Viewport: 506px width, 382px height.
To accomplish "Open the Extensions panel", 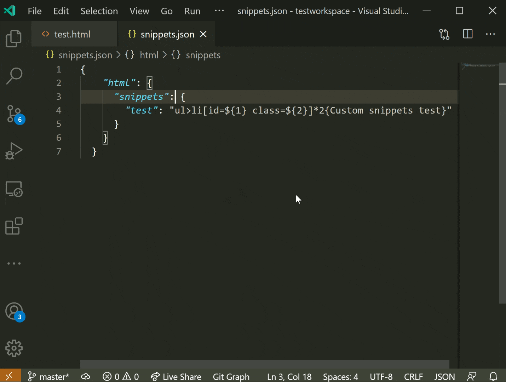I will pyautogui.click(x=14, y=226).
